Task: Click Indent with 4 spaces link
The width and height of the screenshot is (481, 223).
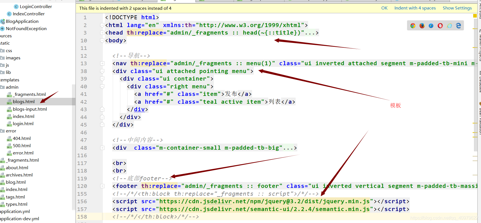Action: point(415,8)
